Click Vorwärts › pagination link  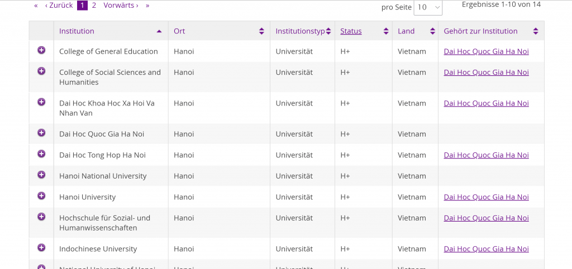pyautogui.click(x=121, y=6)
